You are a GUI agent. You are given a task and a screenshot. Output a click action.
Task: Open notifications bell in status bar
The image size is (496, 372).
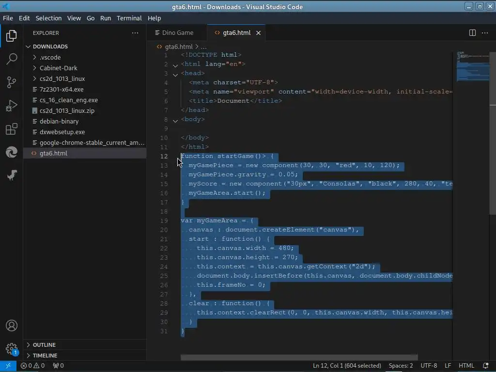point(485,366)
